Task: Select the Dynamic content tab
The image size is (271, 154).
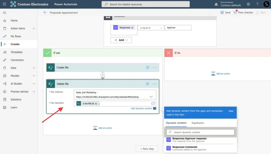Action: click(176, 123)
